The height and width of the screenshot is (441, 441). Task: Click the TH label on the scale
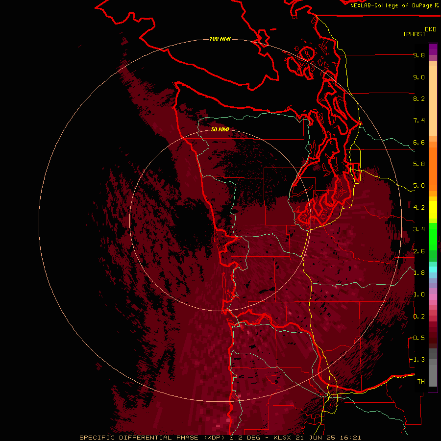coord(421,382)
